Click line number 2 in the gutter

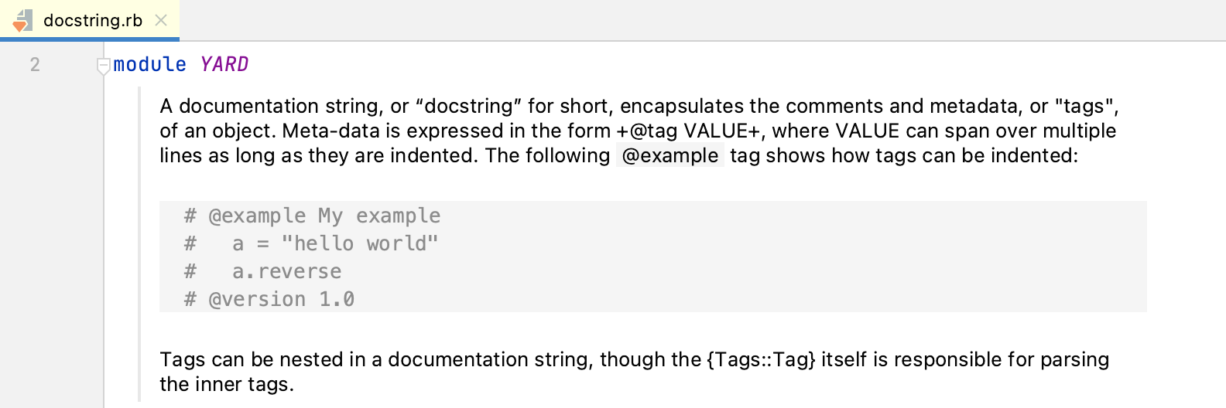(35, 65)
